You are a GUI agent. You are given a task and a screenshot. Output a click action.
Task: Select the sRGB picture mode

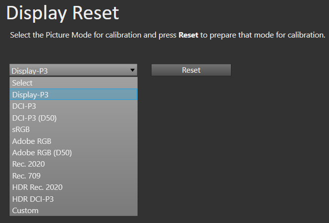pos(73,130)
